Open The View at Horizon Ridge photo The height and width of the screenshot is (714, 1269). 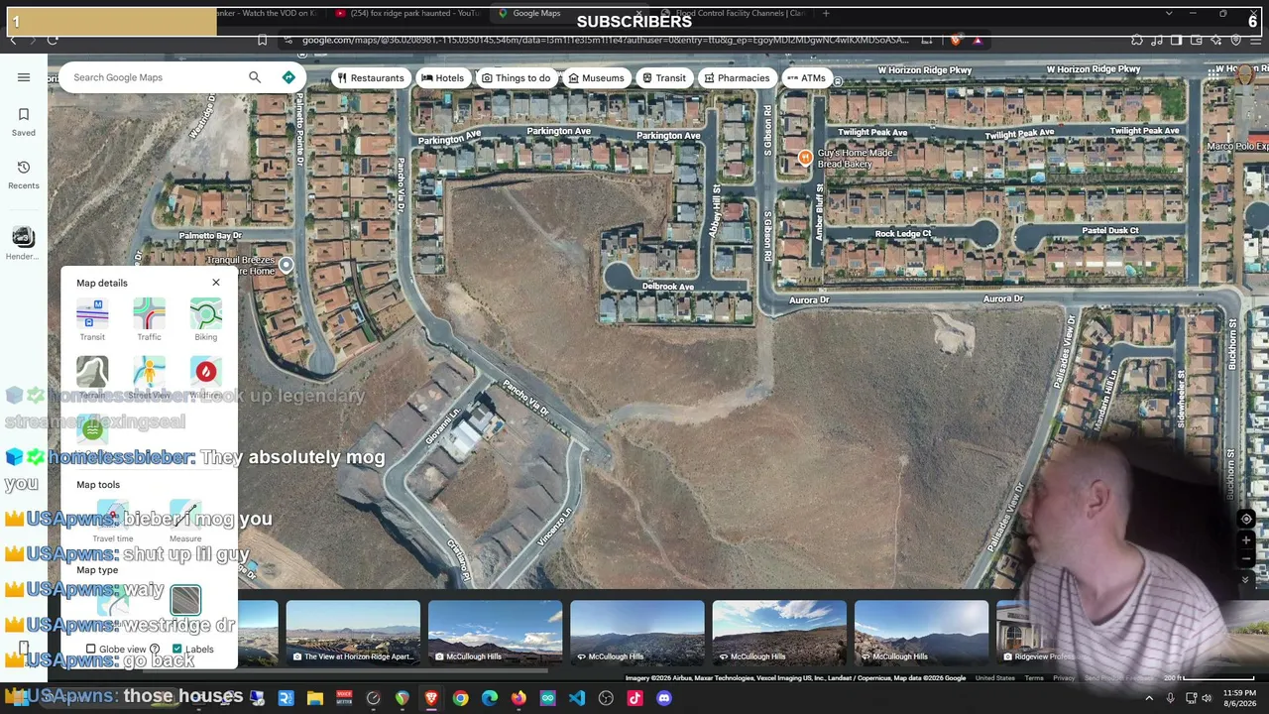point(353,633)
